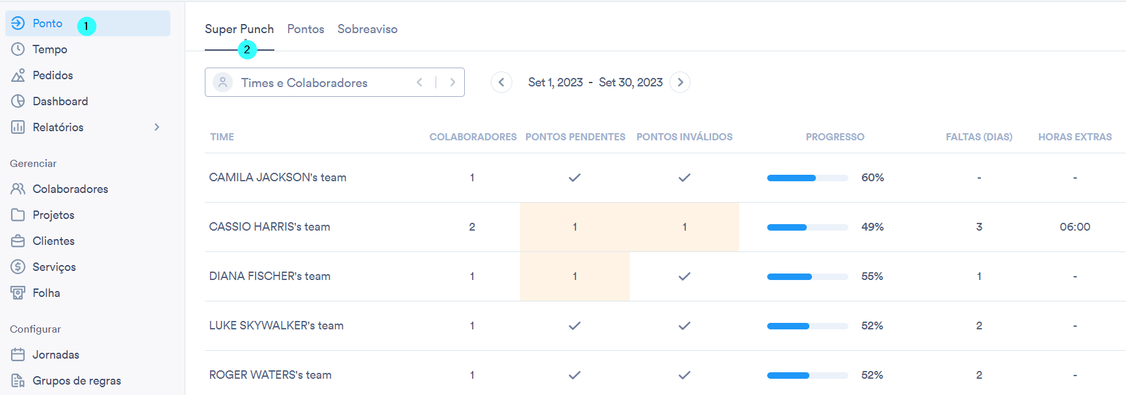Open Jornadas via its calendar icon
Image resolution: width=1126 pixels, height=395 pixels.
click(18, 355)
